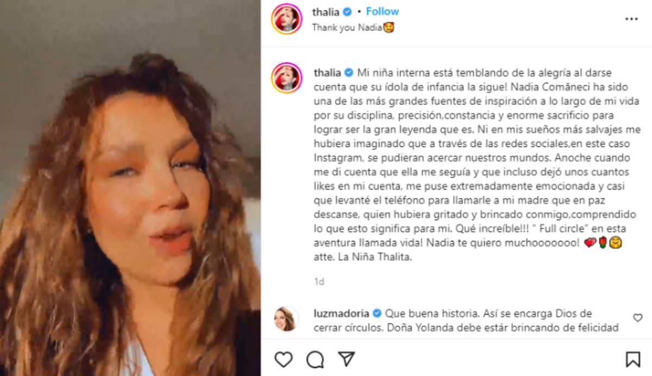
Task: Save post with bookmark icon
Action: click(x=632, y=359)
